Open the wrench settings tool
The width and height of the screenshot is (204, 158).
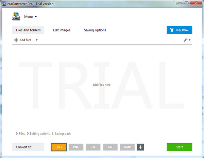(x=186, y=40)
